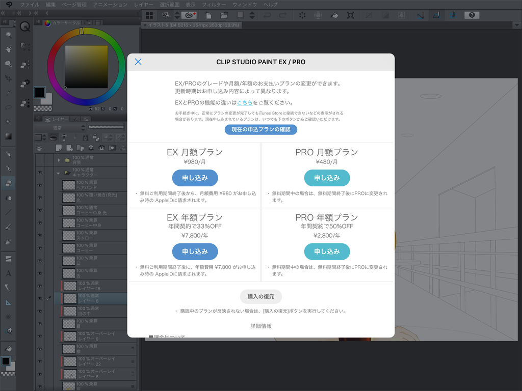Click the Open file folder icon
The height and width of the screenshot is (391, 522).
click(x=224, y=15)
